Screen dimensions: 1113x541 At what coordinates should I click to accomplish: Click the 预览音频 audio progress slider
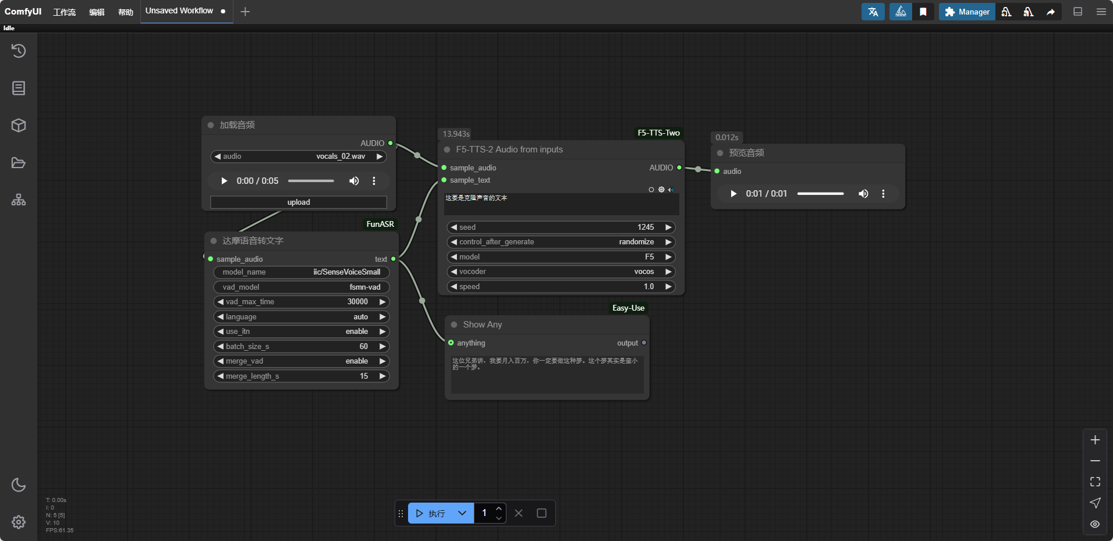click(x=820, y=194)
